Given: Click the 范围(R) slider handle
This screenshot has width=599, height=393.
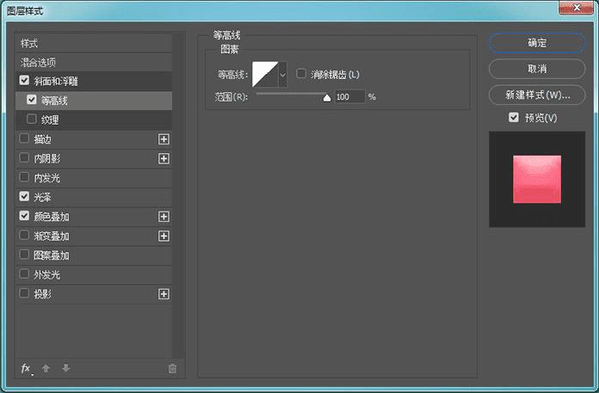Looking at the screenshot, I should pos(327,98).
